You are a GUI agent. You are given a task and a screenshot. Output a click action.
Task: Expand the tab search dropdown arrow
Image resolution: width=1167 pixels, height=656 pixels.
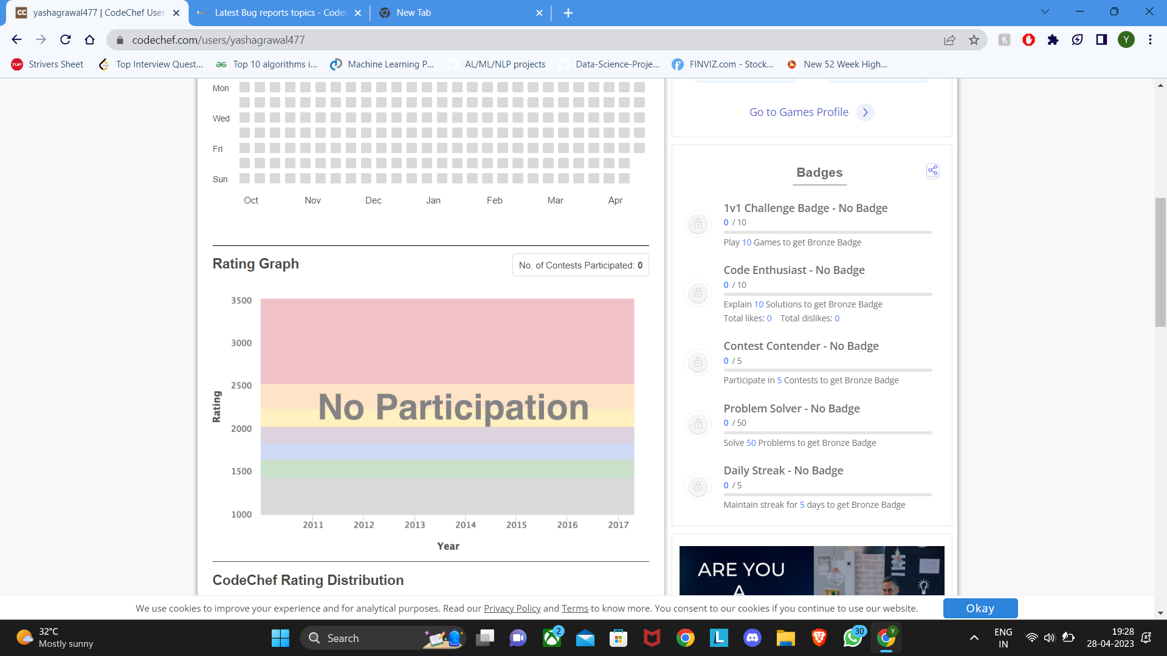(1045, 12)
